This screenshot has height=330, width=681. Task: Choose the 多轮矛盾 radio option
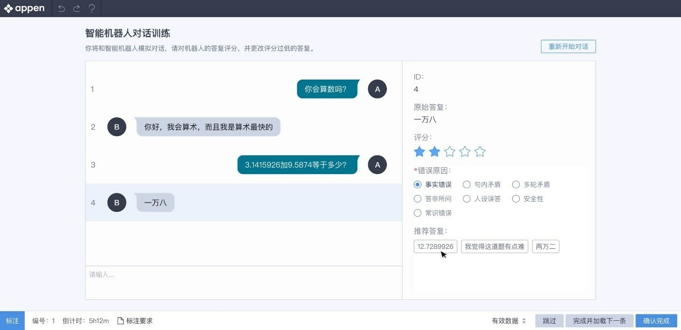(x=516, y=185)
